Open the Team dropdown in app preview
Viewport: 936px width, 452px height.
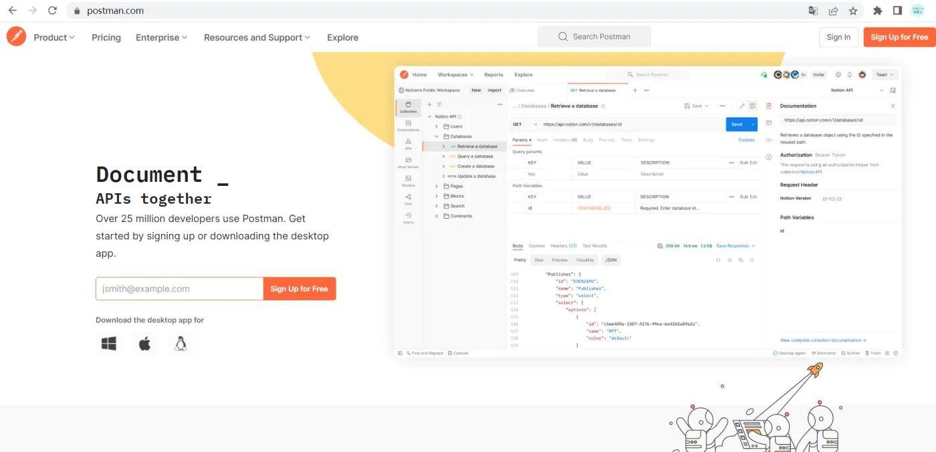tap(884, 75)
